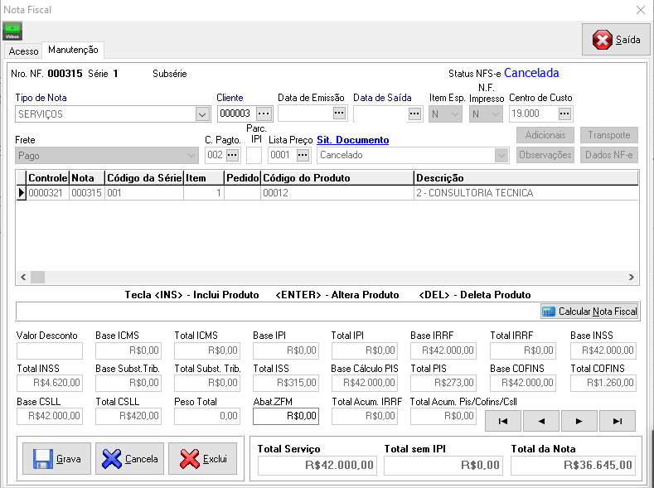Image resolution: width=654 pixels, height=488 pixels.
Task: Expand the Tipo de Nota dropdown
Action: pos(202,114)
